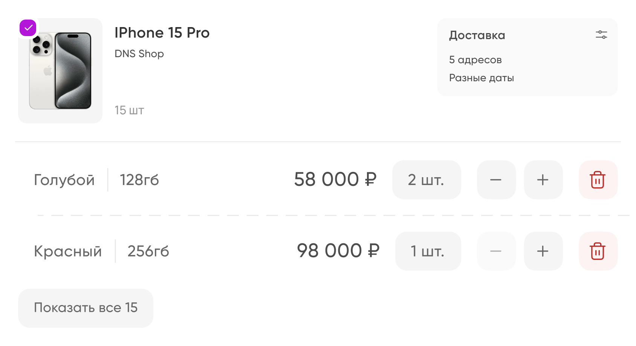Open delivery settings sliders icon
Viewport: 636px width, 346px height.
601,35
